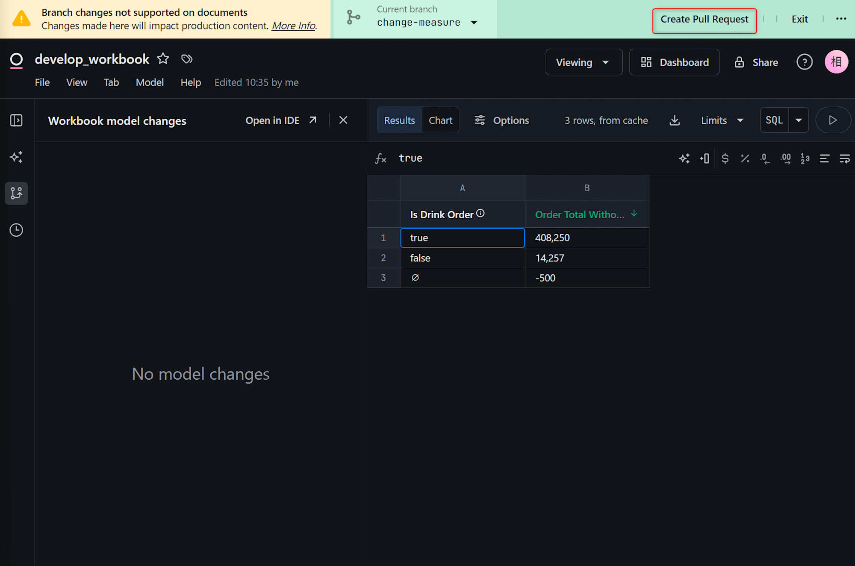Image resolution: width=855 pixels, height=566 pixels.
Task: Open the labels tag icon
Action: [187, 59]
